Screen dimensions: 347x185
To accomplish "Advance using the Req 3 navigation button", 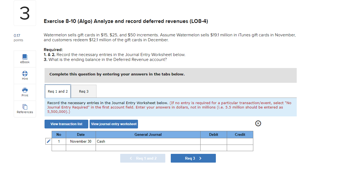I will point(193,158).
